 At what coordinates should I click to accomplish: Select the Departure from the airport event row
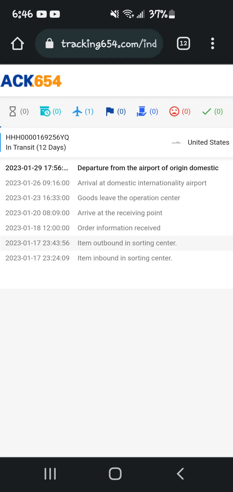pyautogui.click(x=116, y=168)
